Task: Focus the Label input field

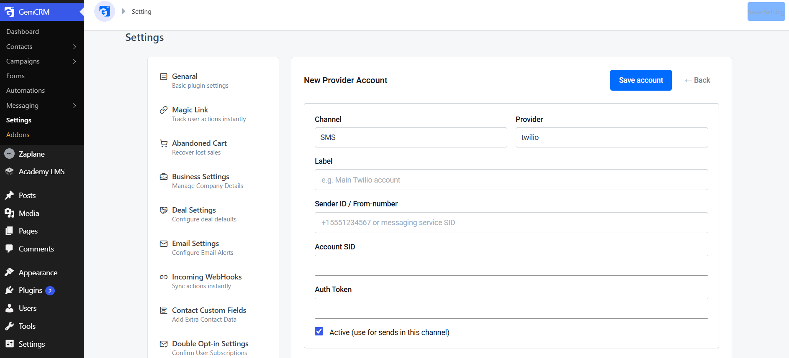Action: coord(511,180)
